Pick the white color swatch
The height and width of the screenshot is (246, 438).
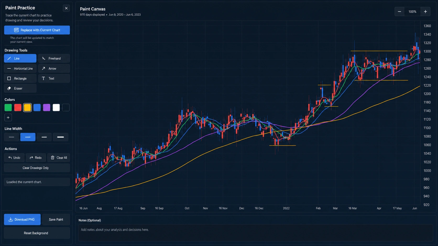pyautogui.click(x=56, y=107)
